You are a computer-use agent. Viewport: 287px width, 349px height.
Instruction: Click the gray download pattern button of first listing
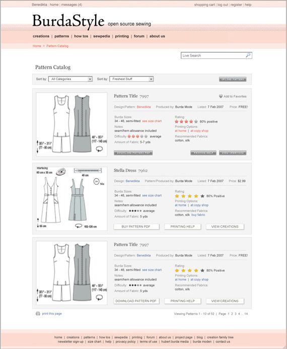point(133,153)
